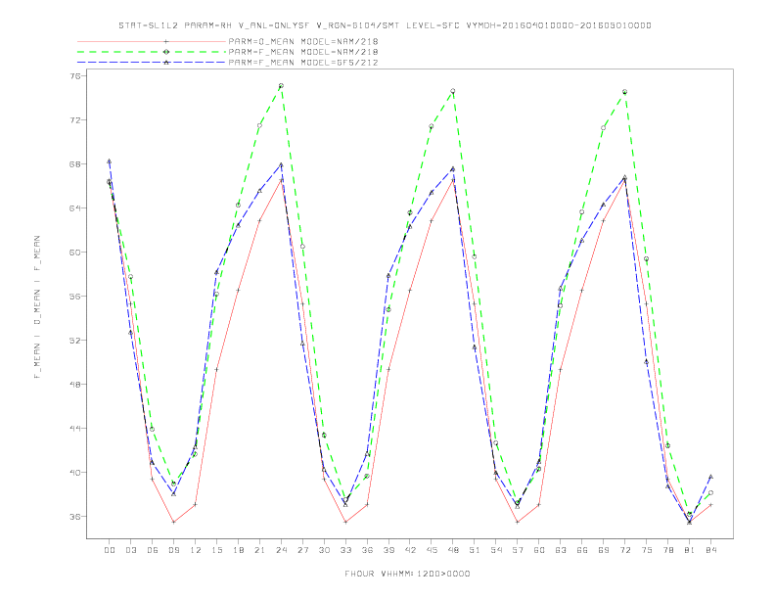
Task: Click forecast hour label 60 on x-axis
Action: point(539,550)
